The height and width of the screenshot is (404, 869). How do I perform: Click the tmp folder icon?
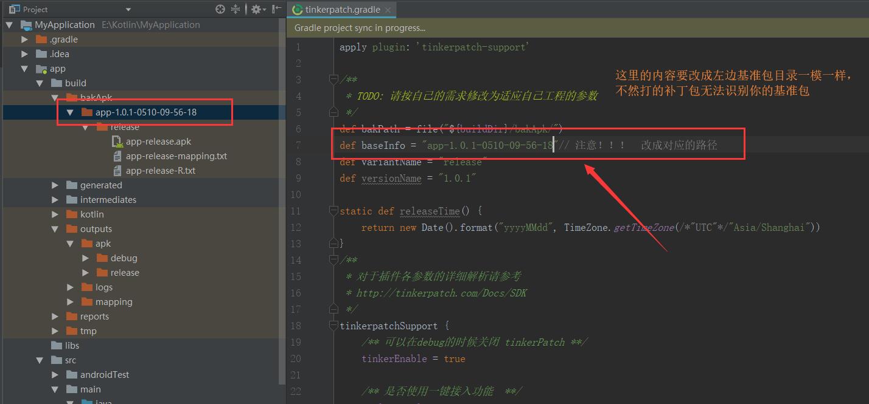pyautogui.click(x=72, y=331)
